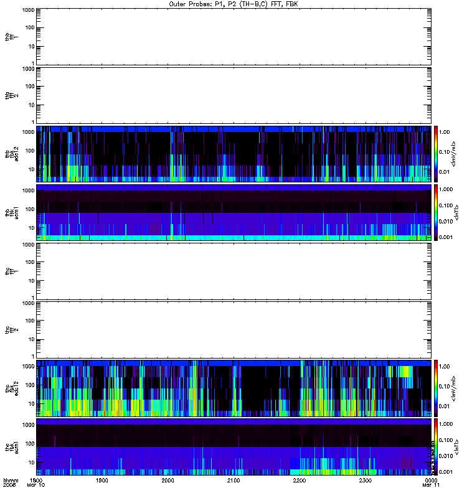Click the thb fbk edc12 spectrogram

(233, 154)
